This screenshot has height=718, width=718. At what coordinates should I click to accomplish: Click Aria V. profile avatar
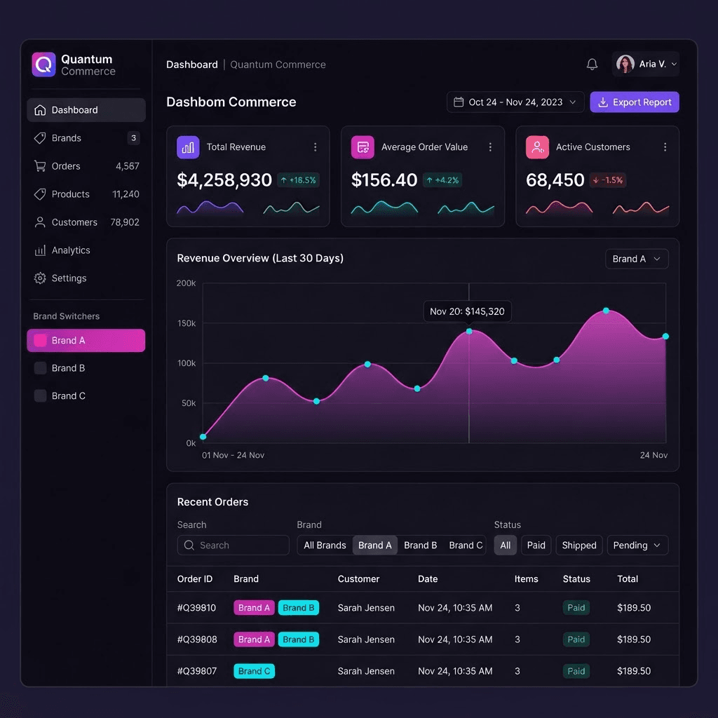tap(625, 64)
